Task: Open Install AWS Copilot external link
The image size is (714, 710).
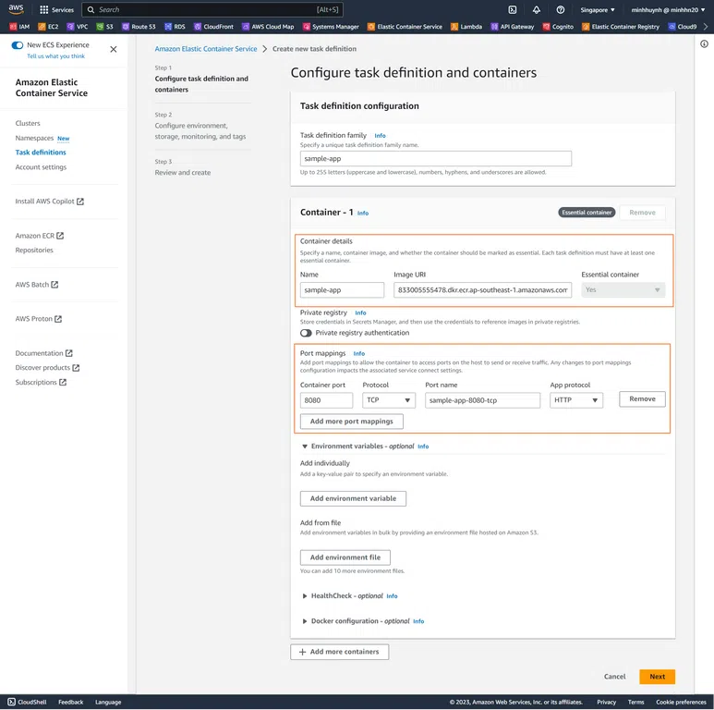Action: click(50, 201)
